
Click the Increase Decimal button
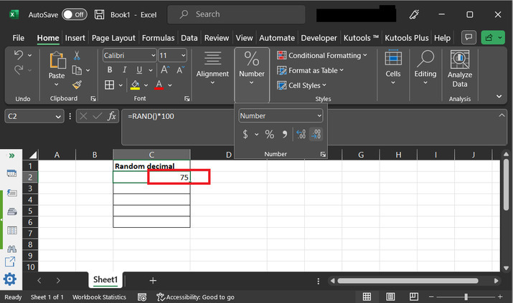[x=301, y=134]
